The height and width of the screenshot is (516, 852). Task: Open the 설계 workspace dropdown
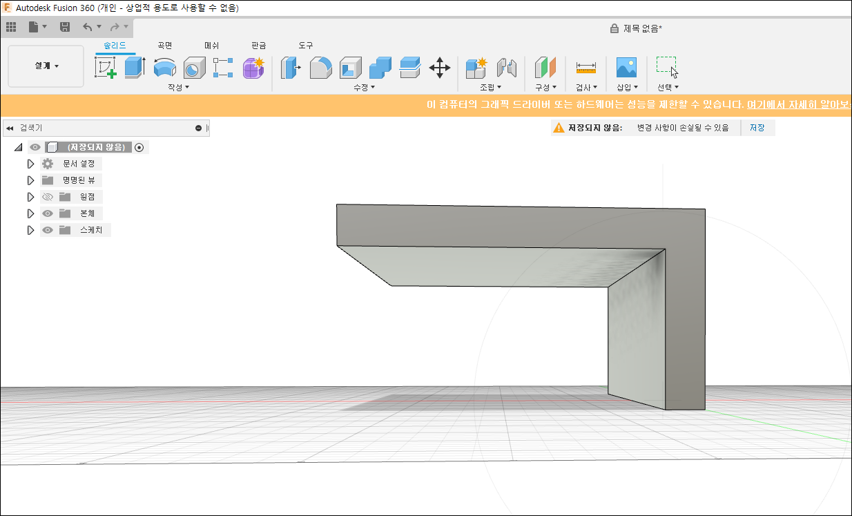click(46, 66)
